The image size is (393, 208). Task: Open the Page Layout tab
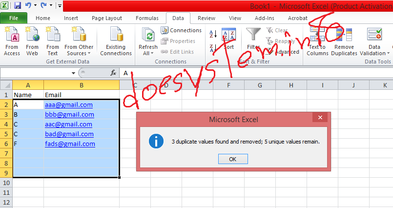pos(107,18)
